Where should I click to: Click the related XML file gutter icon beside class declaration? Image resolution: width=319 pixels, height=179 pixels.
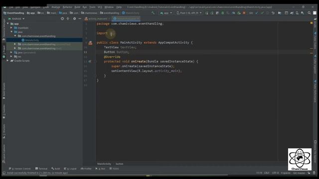90,43
